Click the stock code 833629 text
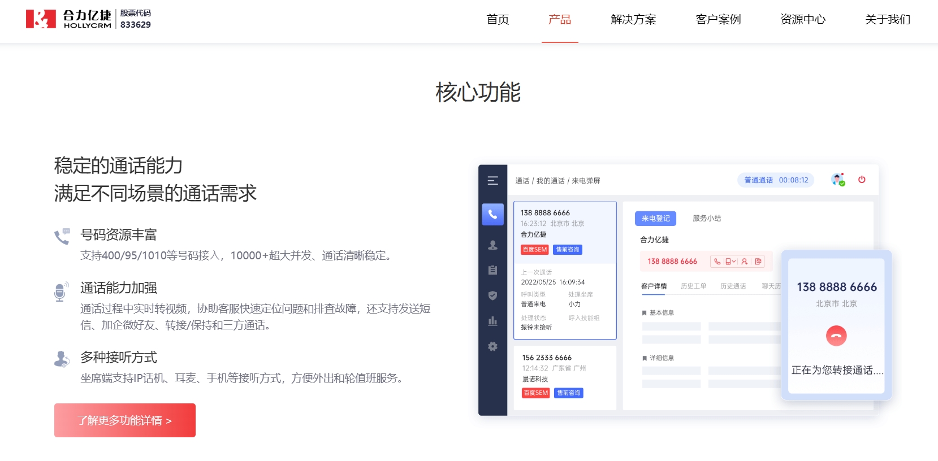This screenshot has height=461, width=938. (x=136, y=24)
